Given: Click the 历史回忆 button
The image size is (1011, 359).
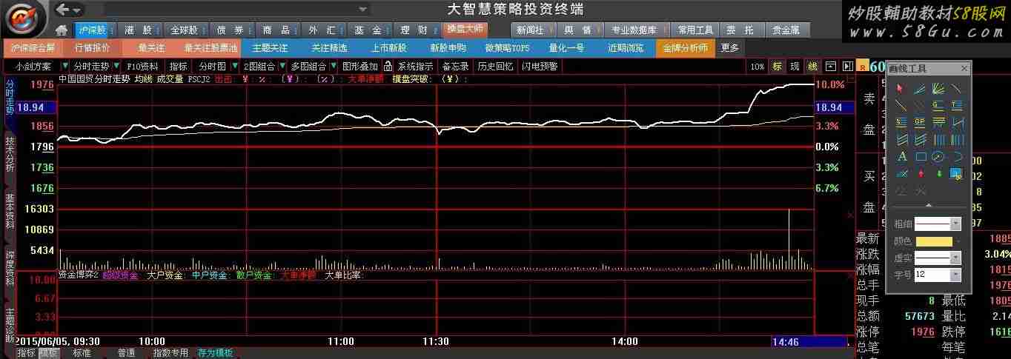Looking at the screenshot, I should [495, 66].
